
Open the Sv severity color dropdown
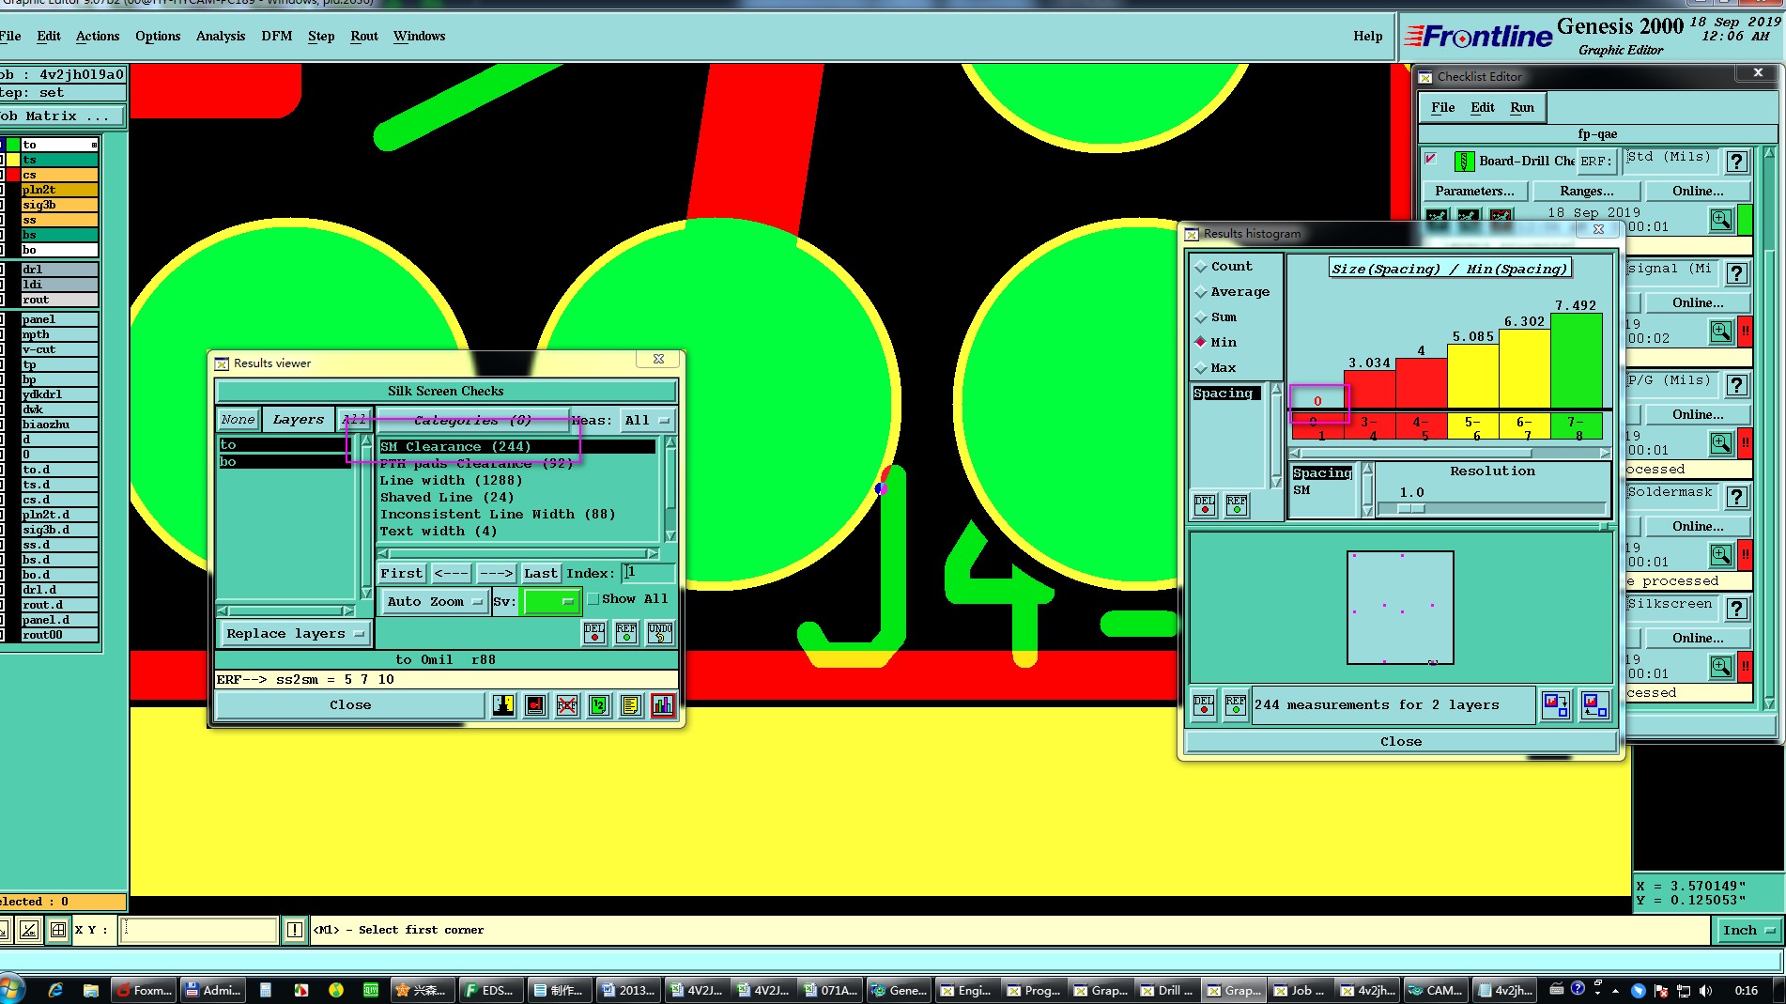[x=552, y=601]
